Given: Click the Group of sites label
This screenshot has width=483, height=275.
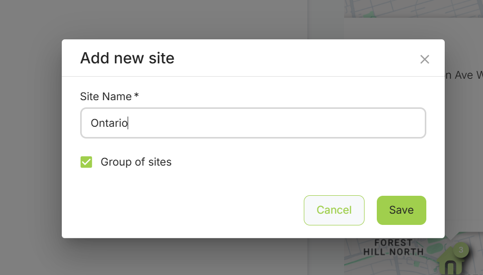Looking at the screenshot, I should [136, 162].
